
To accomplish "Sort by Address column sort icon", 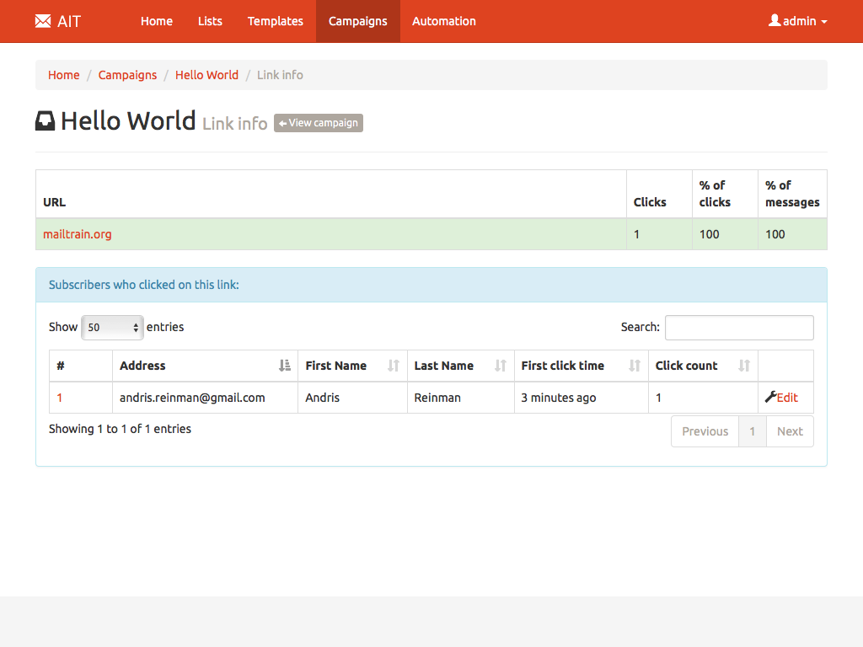I will pos(284,366).
